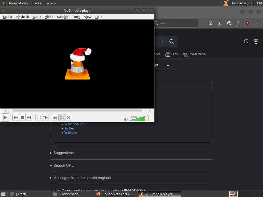This screenshot has width=263, height=197.
Task: Click the VLC seek bar
Action: point(77,111)
